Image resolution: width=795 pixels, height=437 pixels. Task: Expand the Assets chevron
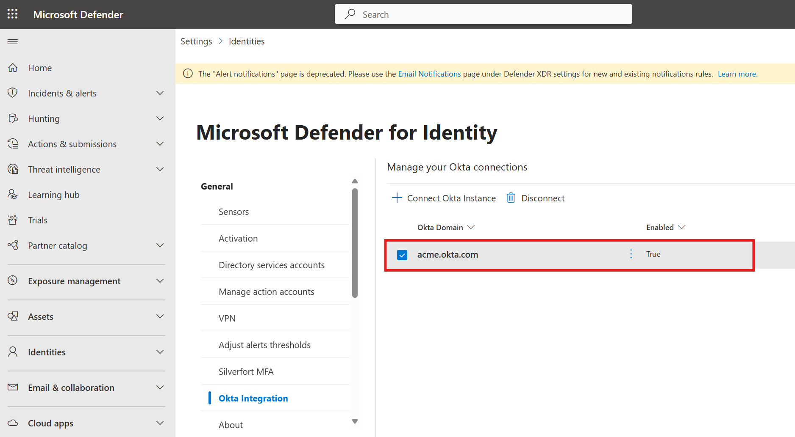coord(160,316)
